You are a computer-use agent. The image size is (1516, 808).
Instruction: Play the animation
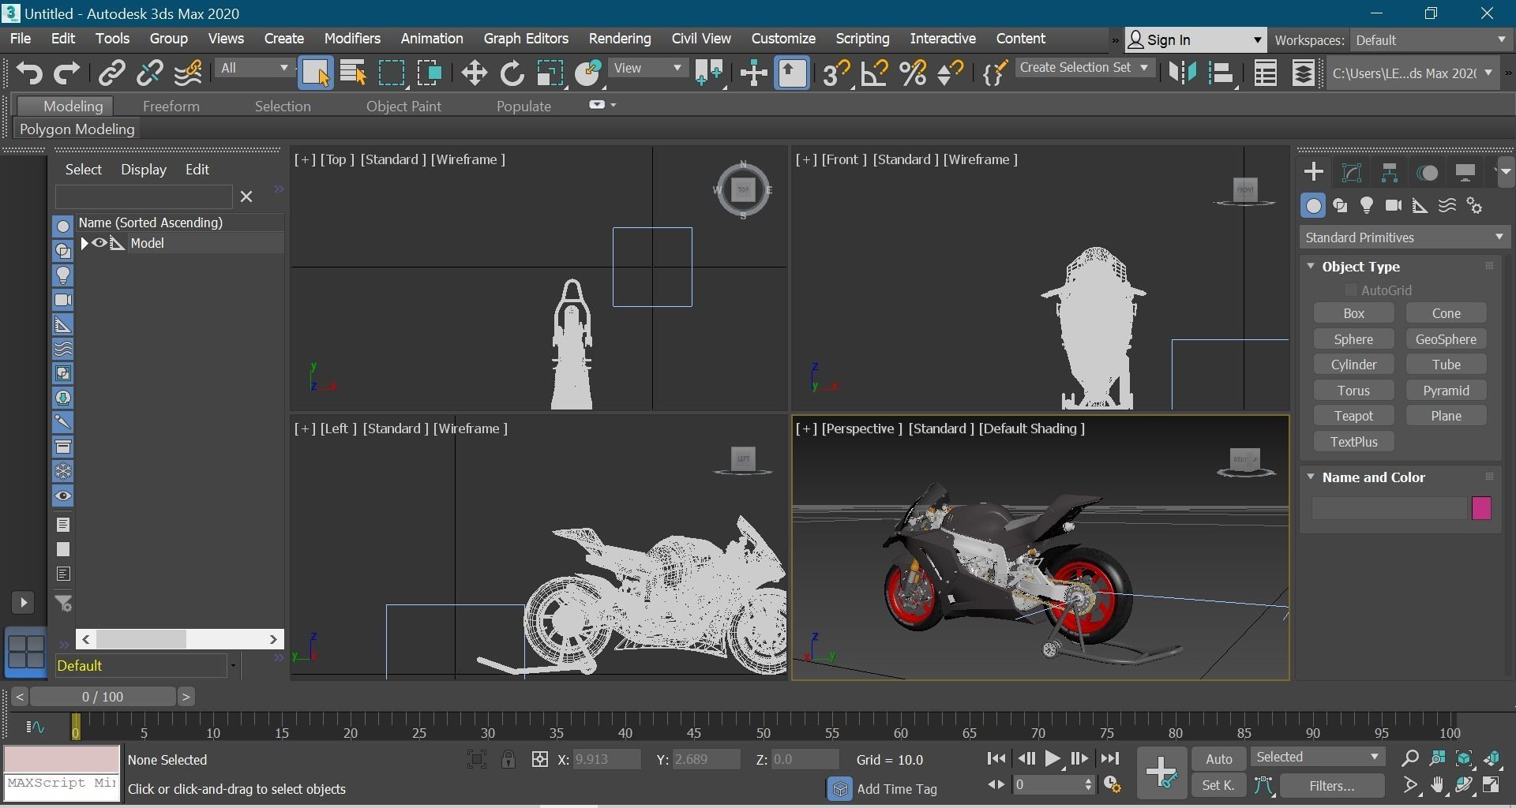(1053, 759)
